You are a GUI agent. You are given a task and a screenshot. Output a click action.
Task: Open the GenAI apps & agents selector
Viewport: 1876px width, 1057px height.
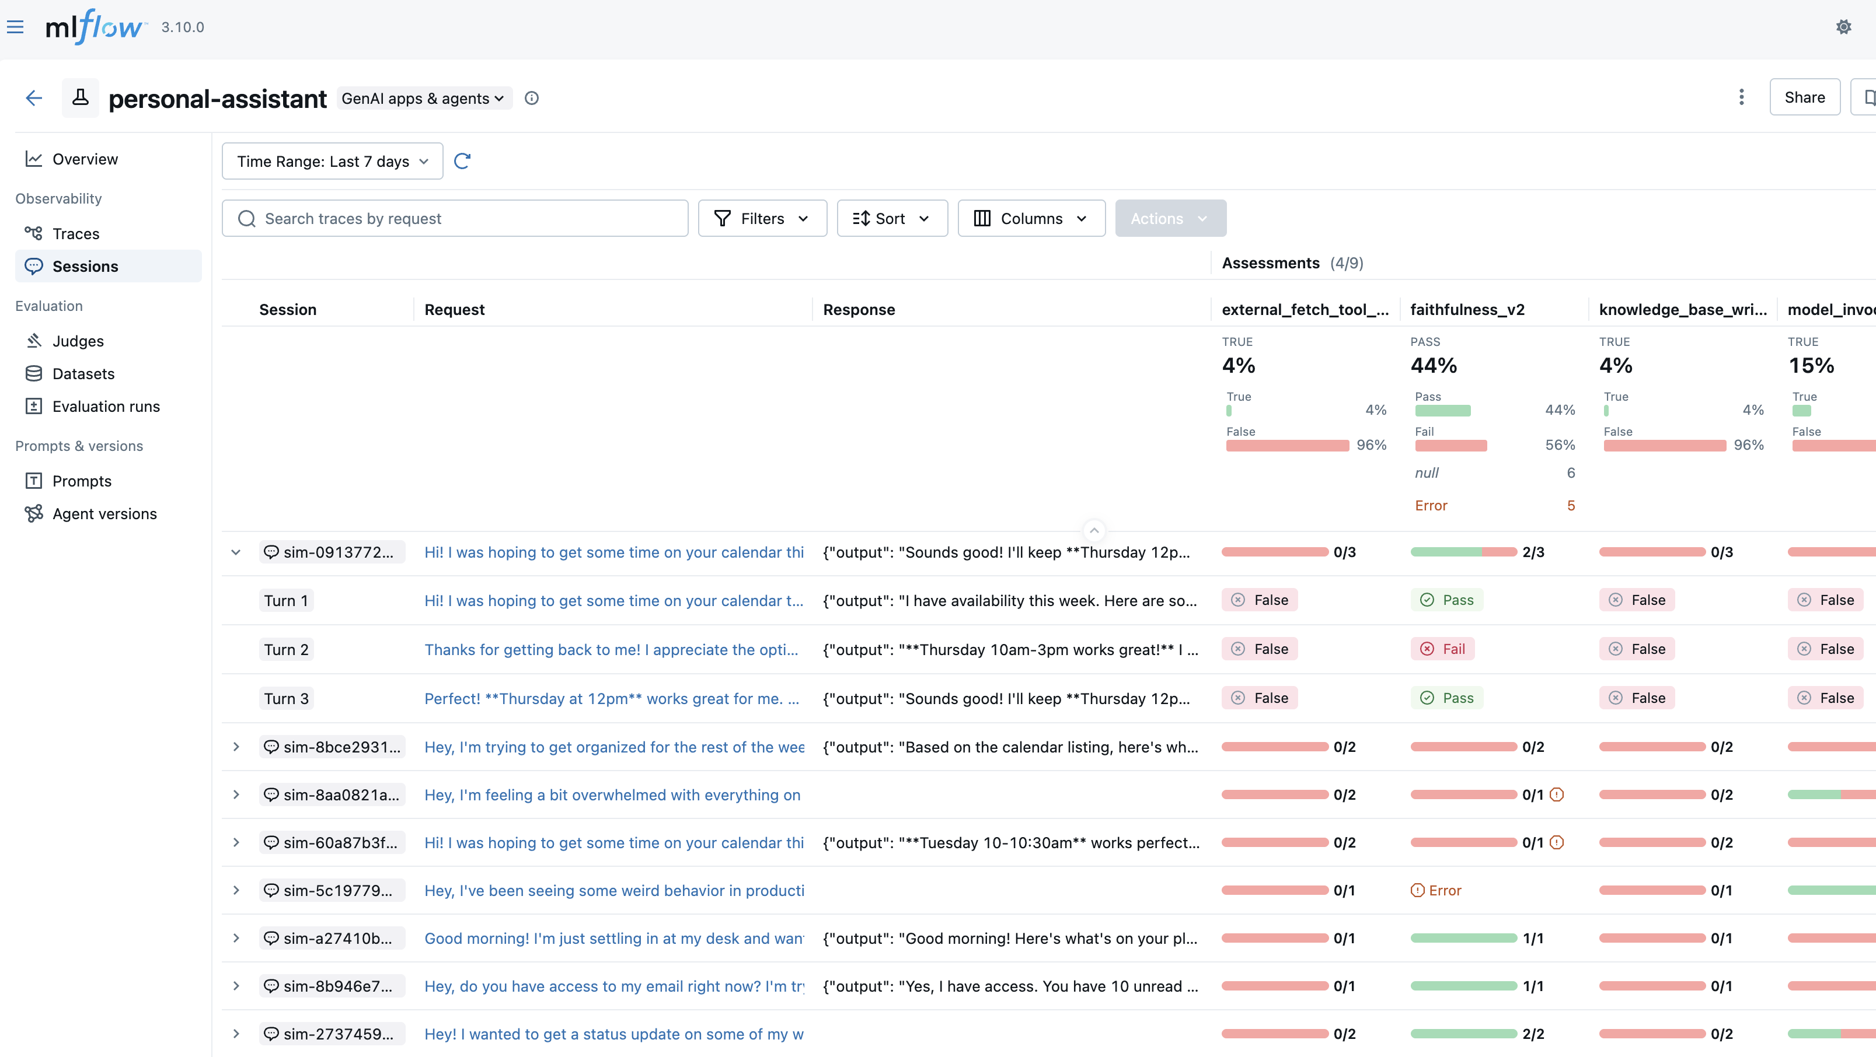pos(423,98)
